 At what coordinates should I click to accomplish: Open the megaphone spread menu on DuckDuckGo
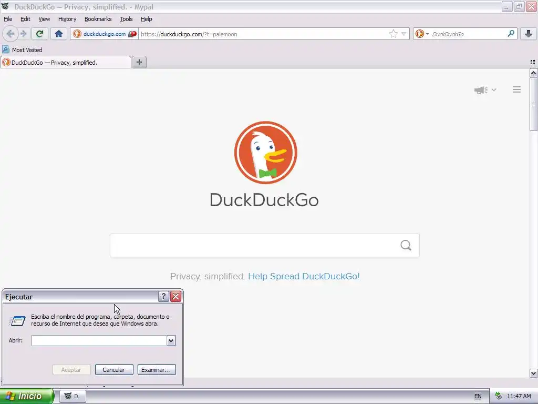click(x=485, y=90)
